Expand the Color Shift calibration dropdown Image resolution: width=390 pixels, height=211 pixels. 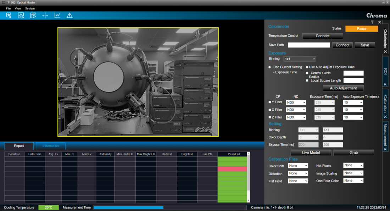[x=298, y=166]
